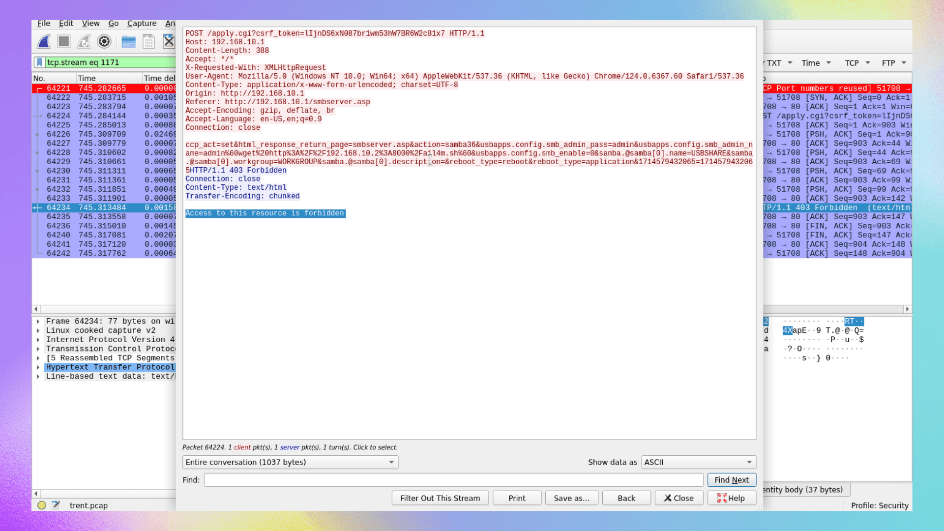
Task: Click the POST /apply.cgi request line in stream
Action: coord(335,33)
